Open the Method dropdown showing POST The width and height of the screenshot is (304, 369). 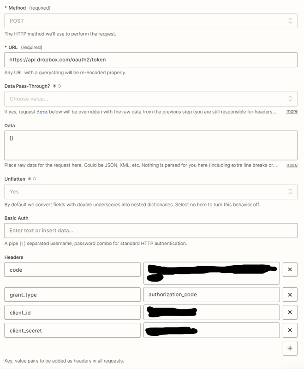[150, 21]
